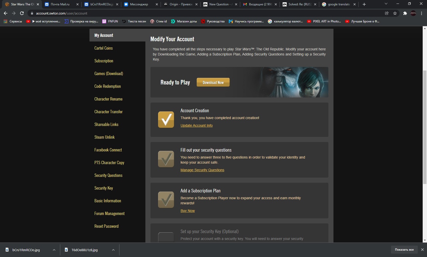Close the downloads bar with X
Screen dimensions: 427x257
point(422,250)
